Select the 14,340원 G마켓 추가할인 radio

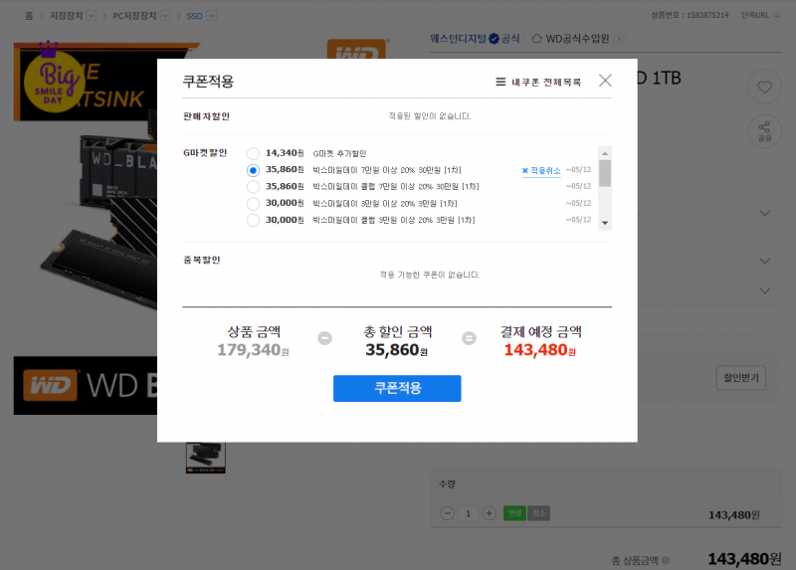click(253, 153)
